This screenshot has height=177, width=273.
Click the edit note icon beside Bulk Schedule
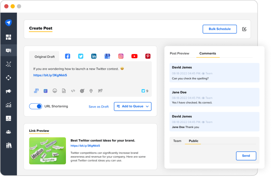[244, 29]
